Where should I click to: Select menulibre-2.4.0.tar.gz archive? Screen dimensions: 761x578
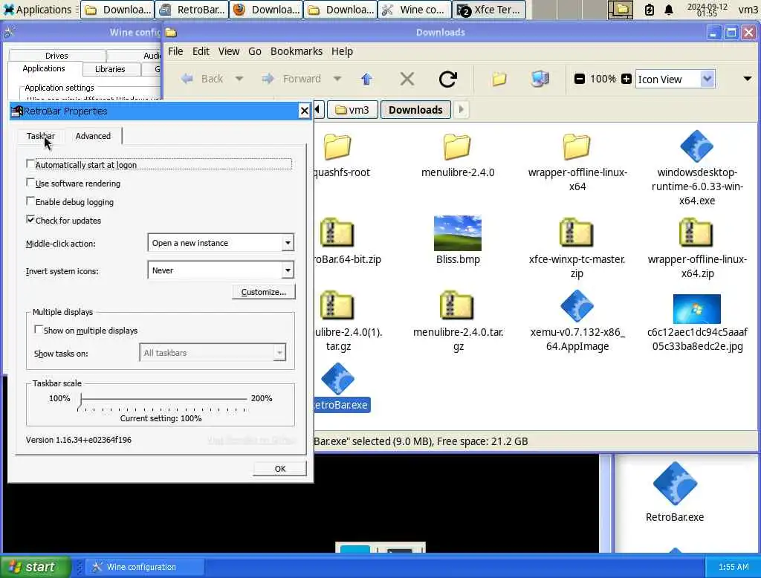click(458, 321)
